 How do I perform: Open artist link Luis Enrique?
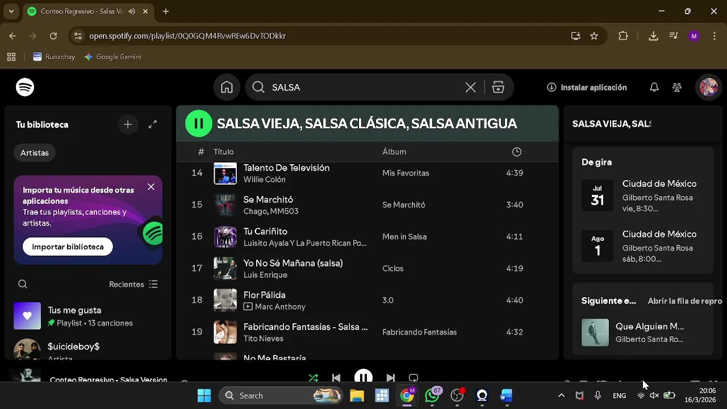[x=265, y=275]
